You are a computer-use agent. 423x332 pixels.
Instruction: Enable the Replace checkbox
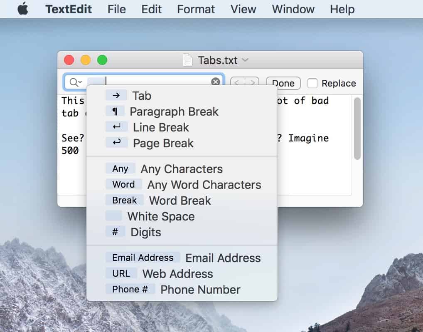(312, 83)
